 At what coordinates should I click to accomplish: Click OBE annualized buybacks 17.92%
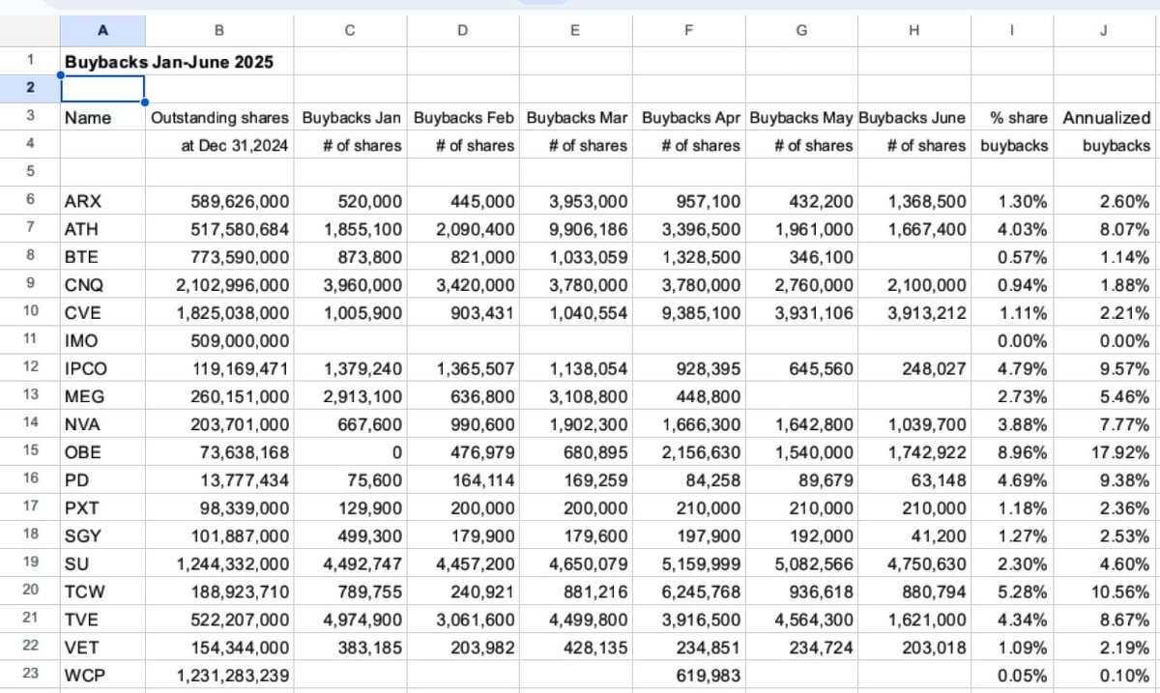click(x=1104, y=452)
